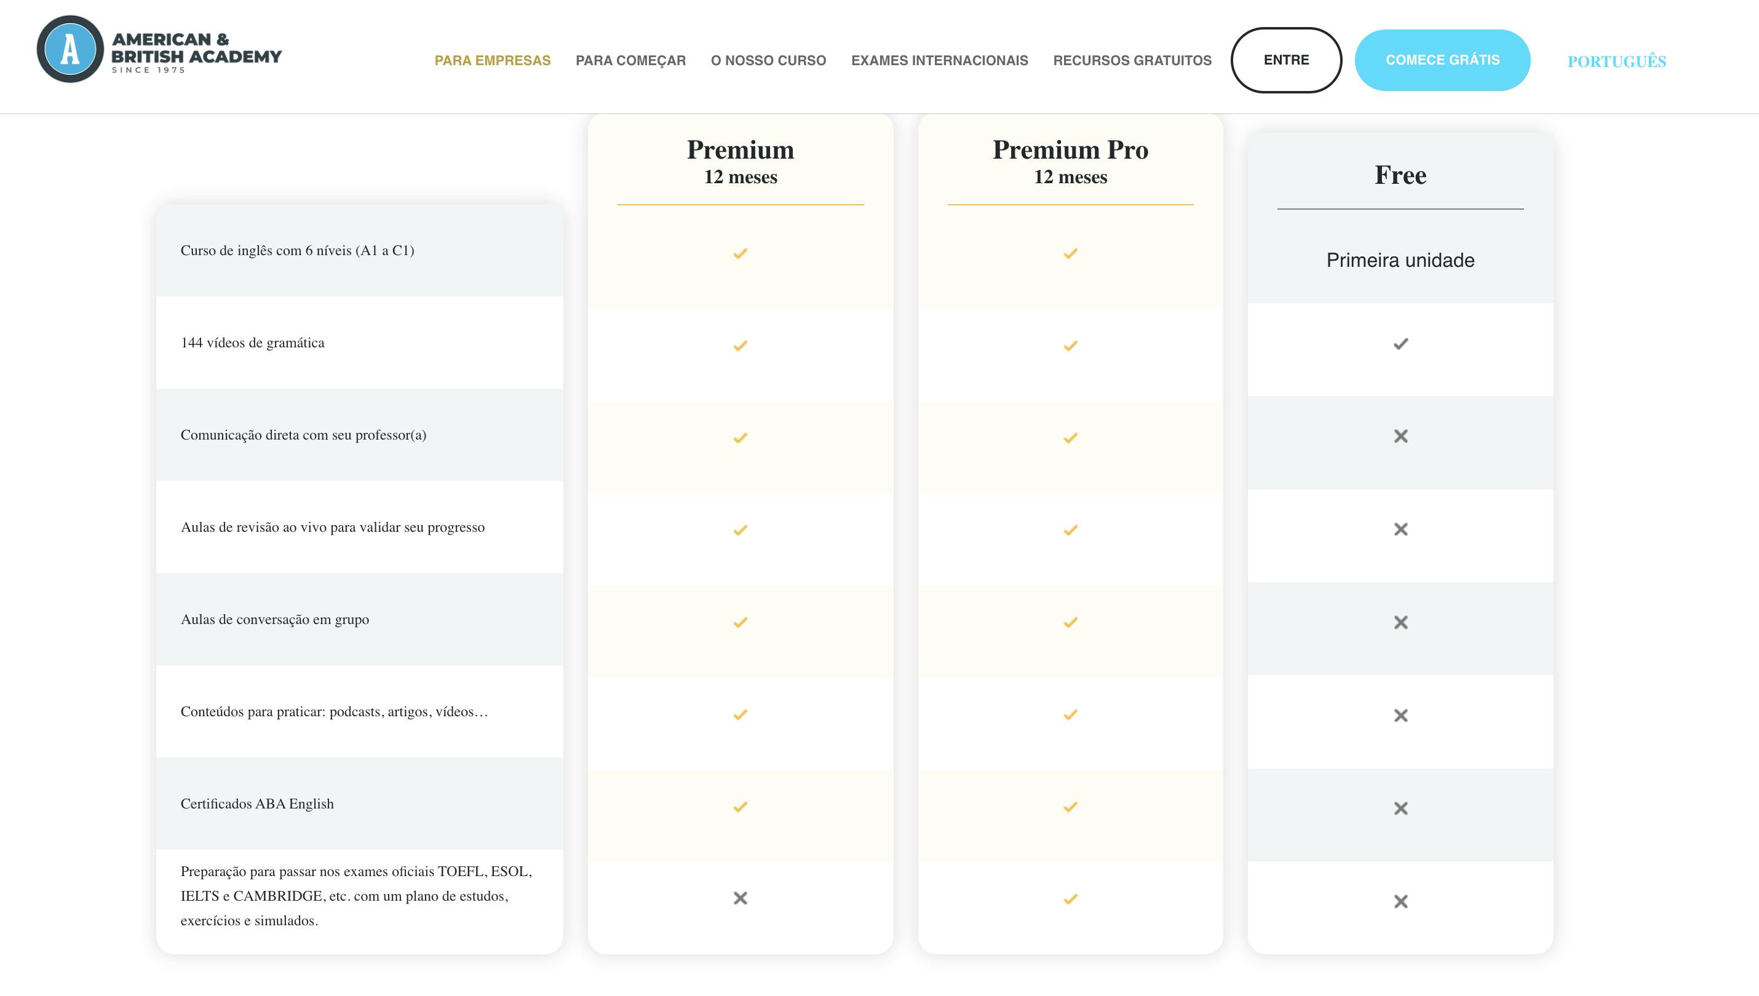
Task: Click Free plan checkmark for grammar videos
Action: pos(1400,344)
